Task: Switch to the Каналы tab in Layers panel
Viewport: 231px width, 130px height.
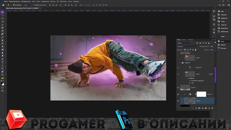Action: tap(184, 40)
